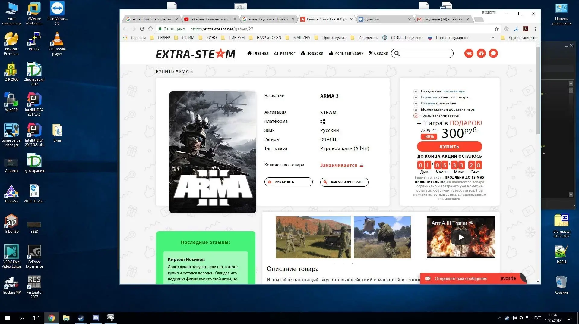Open the EXTRA-STEAM logo

[x=195, y=54]
